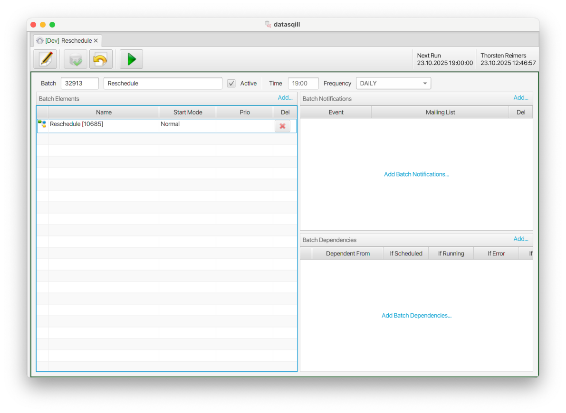The height and width of the screenshot is (413, 566).
Task: Select the Edit pencil tool in toolbar
Action: pyautogui.click(x=46, y=59)
